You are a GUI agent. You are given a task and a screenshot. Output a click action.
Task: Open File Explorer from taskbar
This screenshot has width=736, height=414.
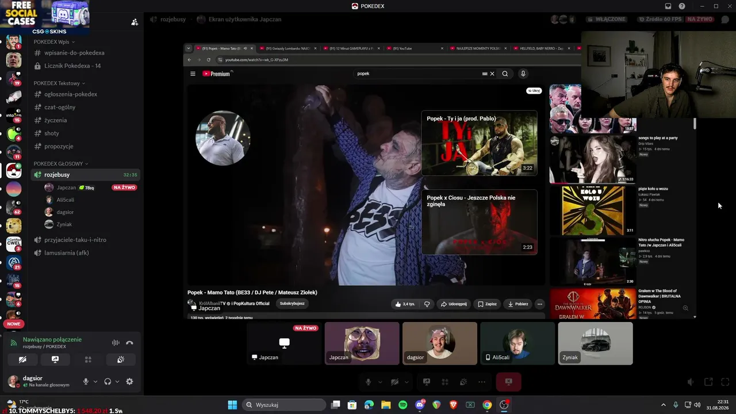(386, 405)
